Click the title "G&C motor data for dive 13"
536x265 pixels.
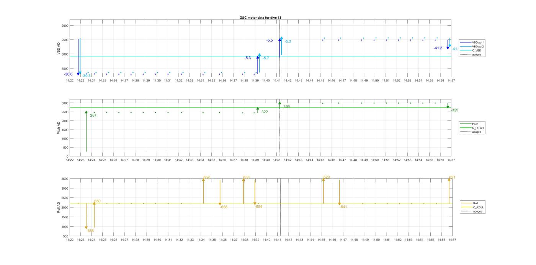click(260, 18)
